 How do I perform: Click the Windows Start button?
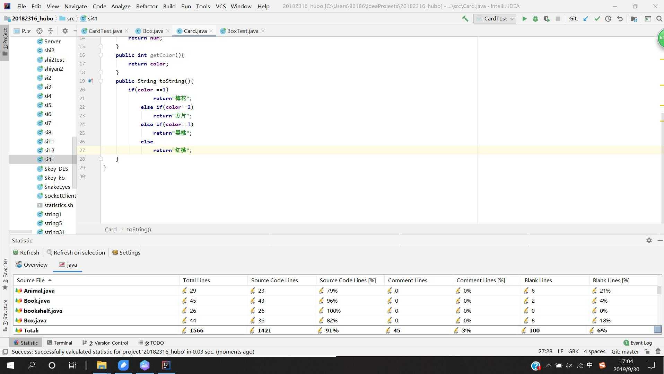(x=10, y=365)
